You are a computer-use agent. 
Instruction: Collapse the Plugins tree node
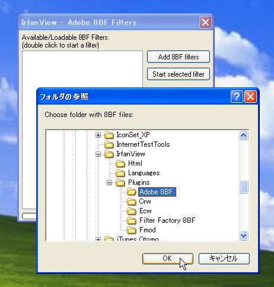pyautogui.click(x=109, y=182)
